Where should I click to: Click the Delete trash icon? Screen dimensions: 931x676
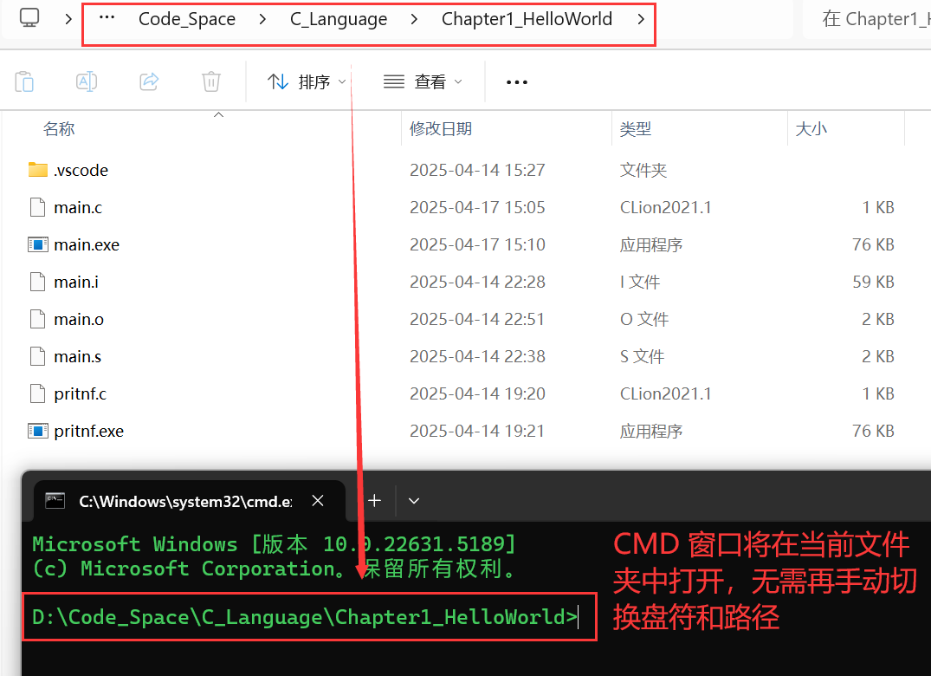[210, 81]
